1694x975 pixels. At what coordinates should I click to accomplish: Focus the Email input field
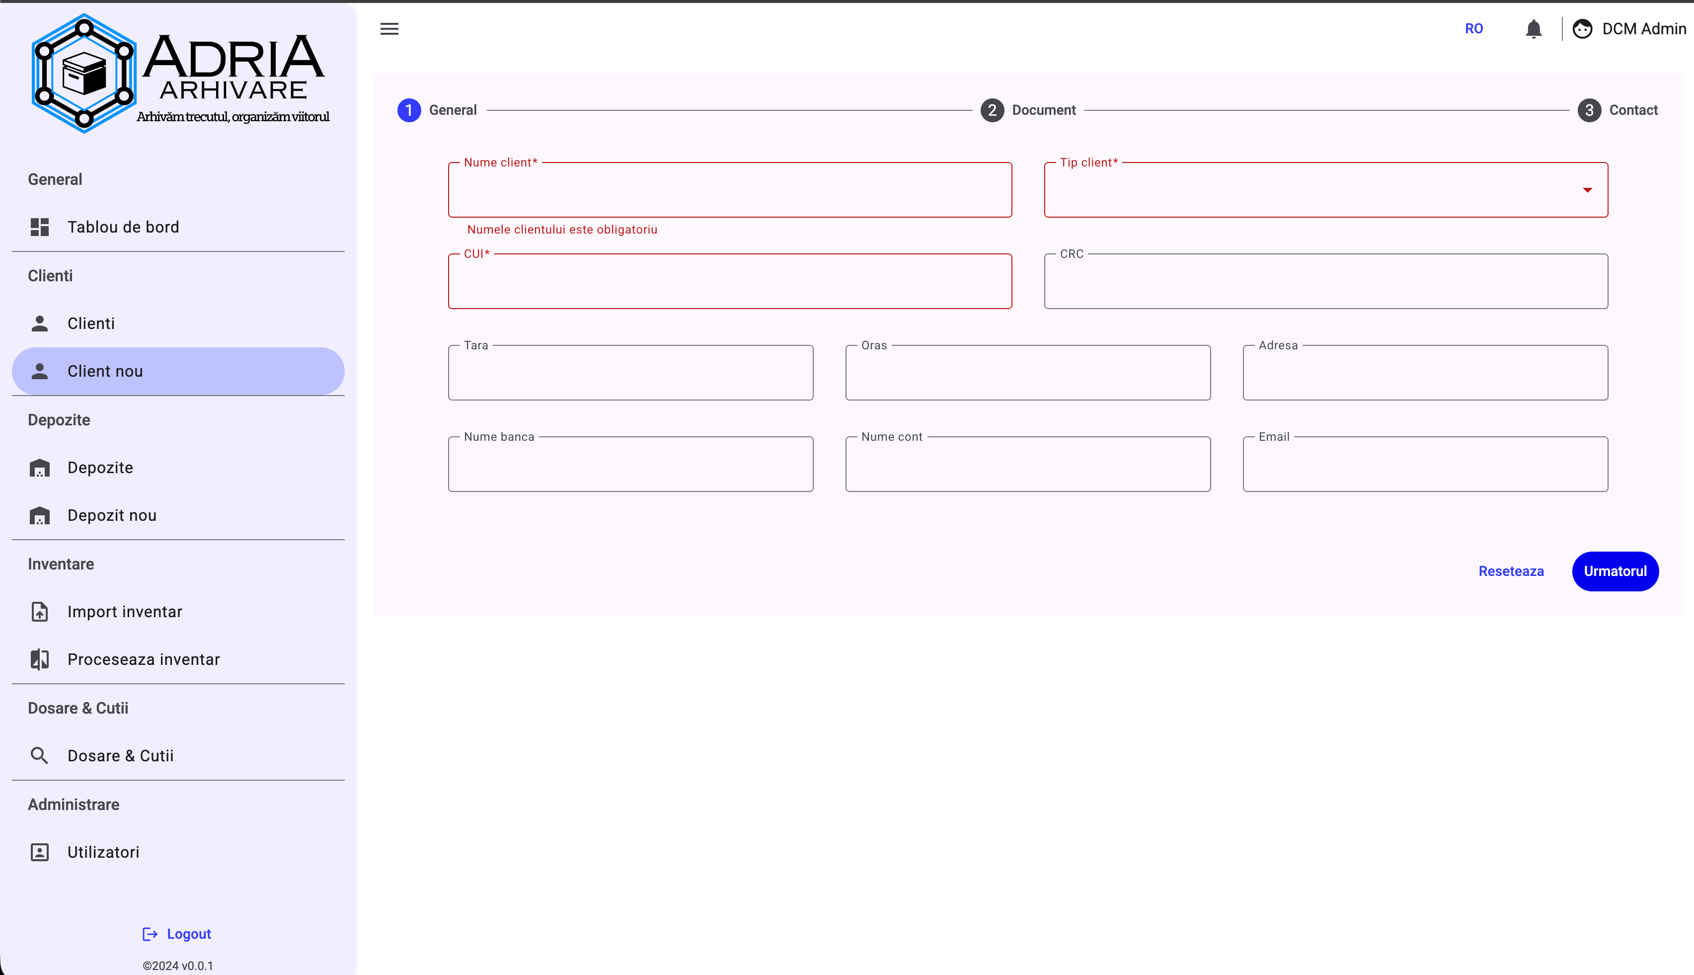pos(1426,464)
